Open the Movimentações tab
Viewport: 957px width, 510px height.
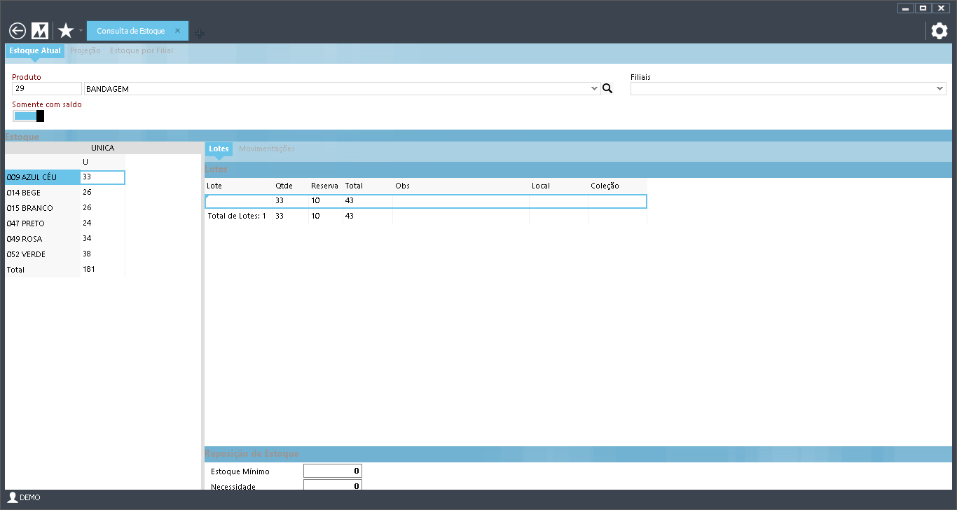267,149
